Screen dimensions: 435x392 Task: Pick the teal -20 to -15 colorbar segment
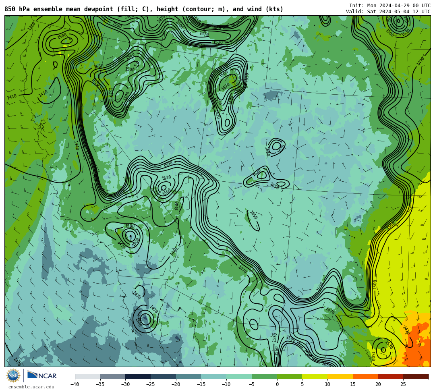(188, 376)
